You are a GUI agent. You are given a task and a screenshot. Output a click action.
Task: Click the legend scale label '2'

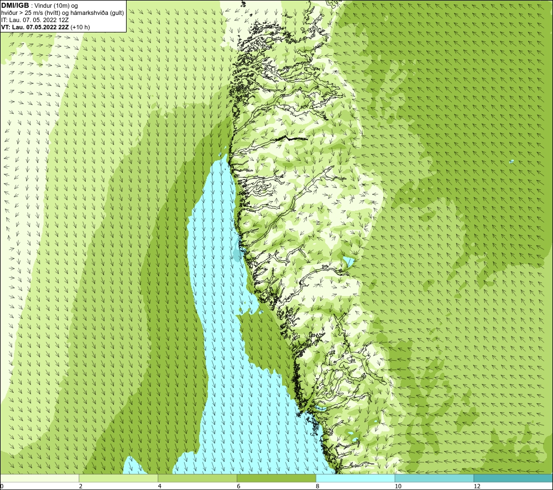pyautogui.click(x=81, y=487)
